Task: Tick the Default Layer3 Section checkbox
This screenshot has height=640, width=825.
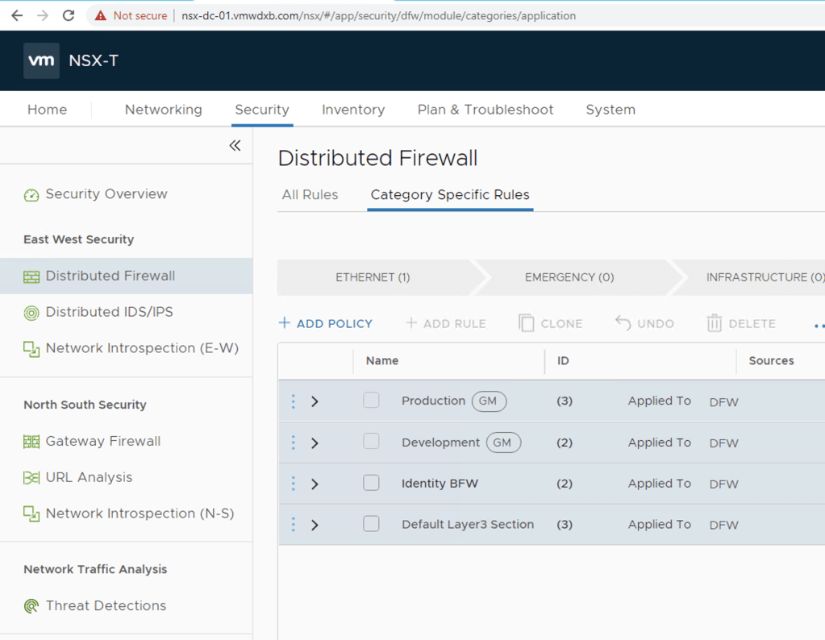Action: (x=371, y=524)
